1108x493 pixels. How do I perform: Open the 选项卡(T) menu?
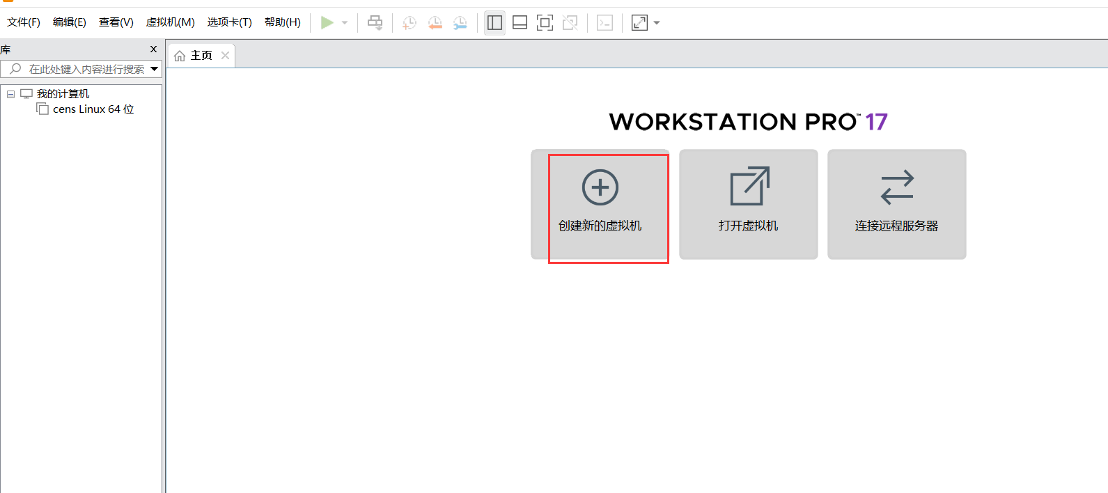230,22
